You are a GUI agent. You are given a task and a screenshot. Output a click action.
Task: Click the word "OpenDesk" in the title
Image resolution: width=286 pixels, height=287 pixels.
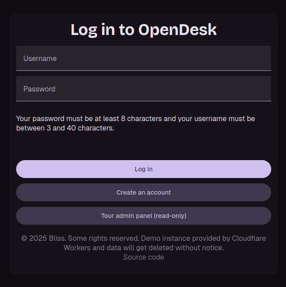pyautogui.click(x=177, y=30)
